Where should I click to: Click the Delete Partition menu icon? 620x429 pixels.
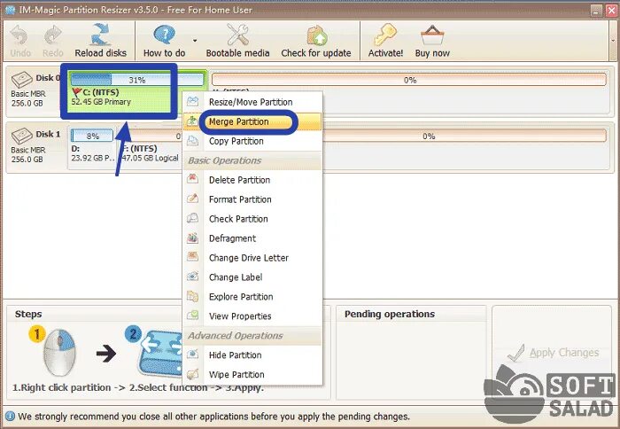coord(192,179)
